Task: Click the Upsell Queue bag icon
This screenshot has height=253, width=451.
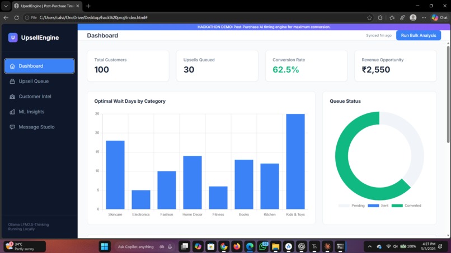Action: tap(12, 82)
